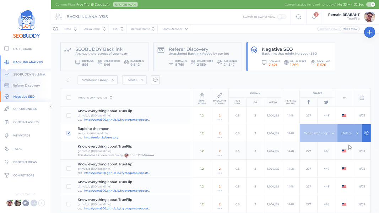Viewport: 379px width, 213px height.
Task: Toggle Switch to owner view
Action: (x=282, y=17)
